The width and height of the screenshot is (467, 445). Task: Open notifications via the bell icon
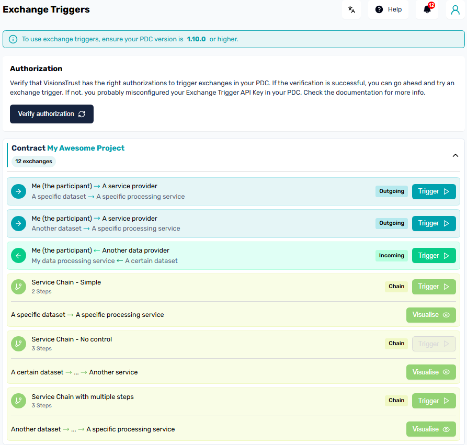(426, 9)
